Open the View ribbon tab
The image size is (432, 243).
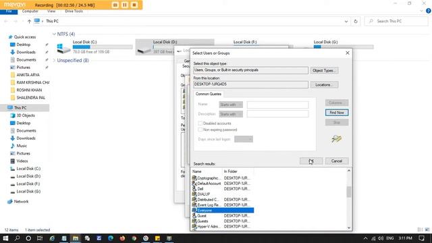[51, 11]
